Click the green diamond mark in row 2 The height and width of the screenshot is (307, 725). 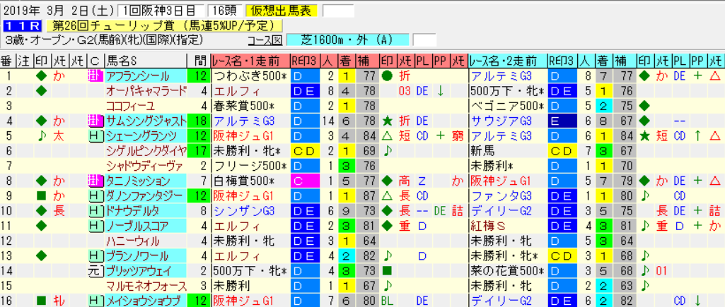[42, 92]
